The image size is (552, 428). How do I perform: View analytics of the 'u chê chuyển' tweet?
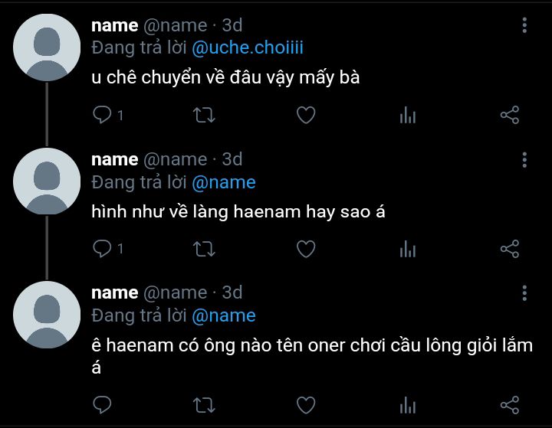coord(408,115)
